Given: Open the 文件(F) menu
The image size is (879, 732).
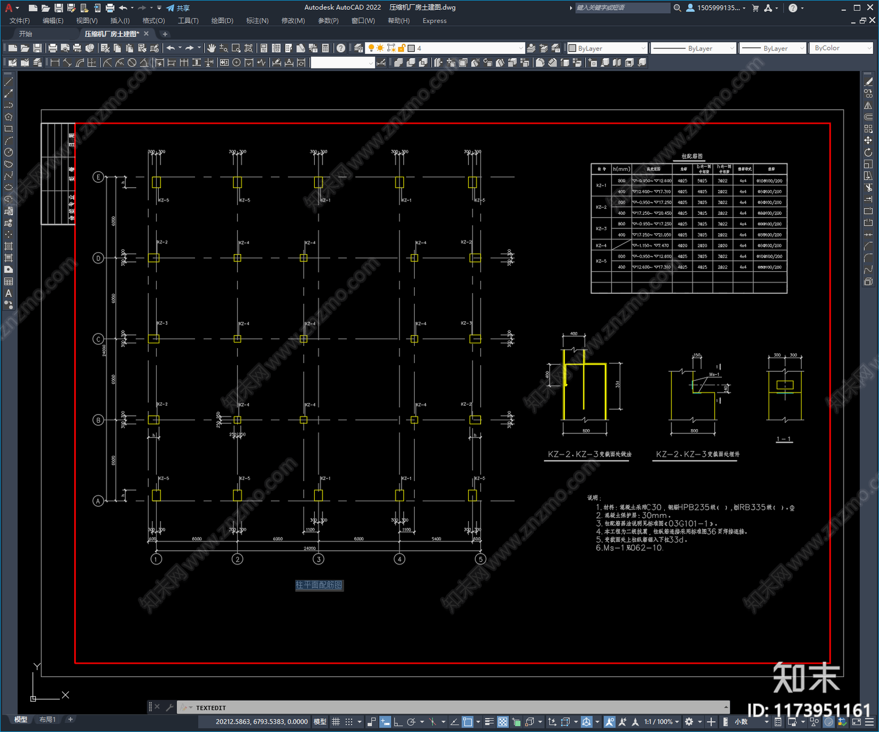Looking at the screenshot, I should point(20,21).
